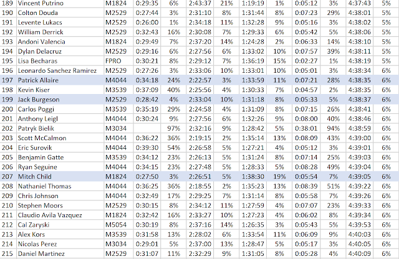The height and width of the screenshot is (259, 399).
Task: Click the '29%' cell in Colton Douda row
Action: (x=333, y=12)
